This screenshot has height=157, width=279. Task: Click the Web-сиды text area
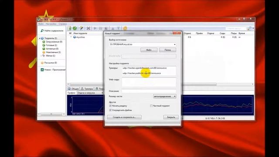[149, 82]
